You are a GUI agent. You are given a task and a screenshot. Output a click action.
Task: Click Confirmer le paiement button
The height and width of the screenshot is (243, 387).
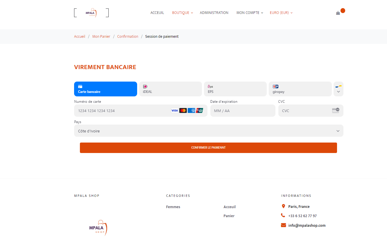point(208,148)
